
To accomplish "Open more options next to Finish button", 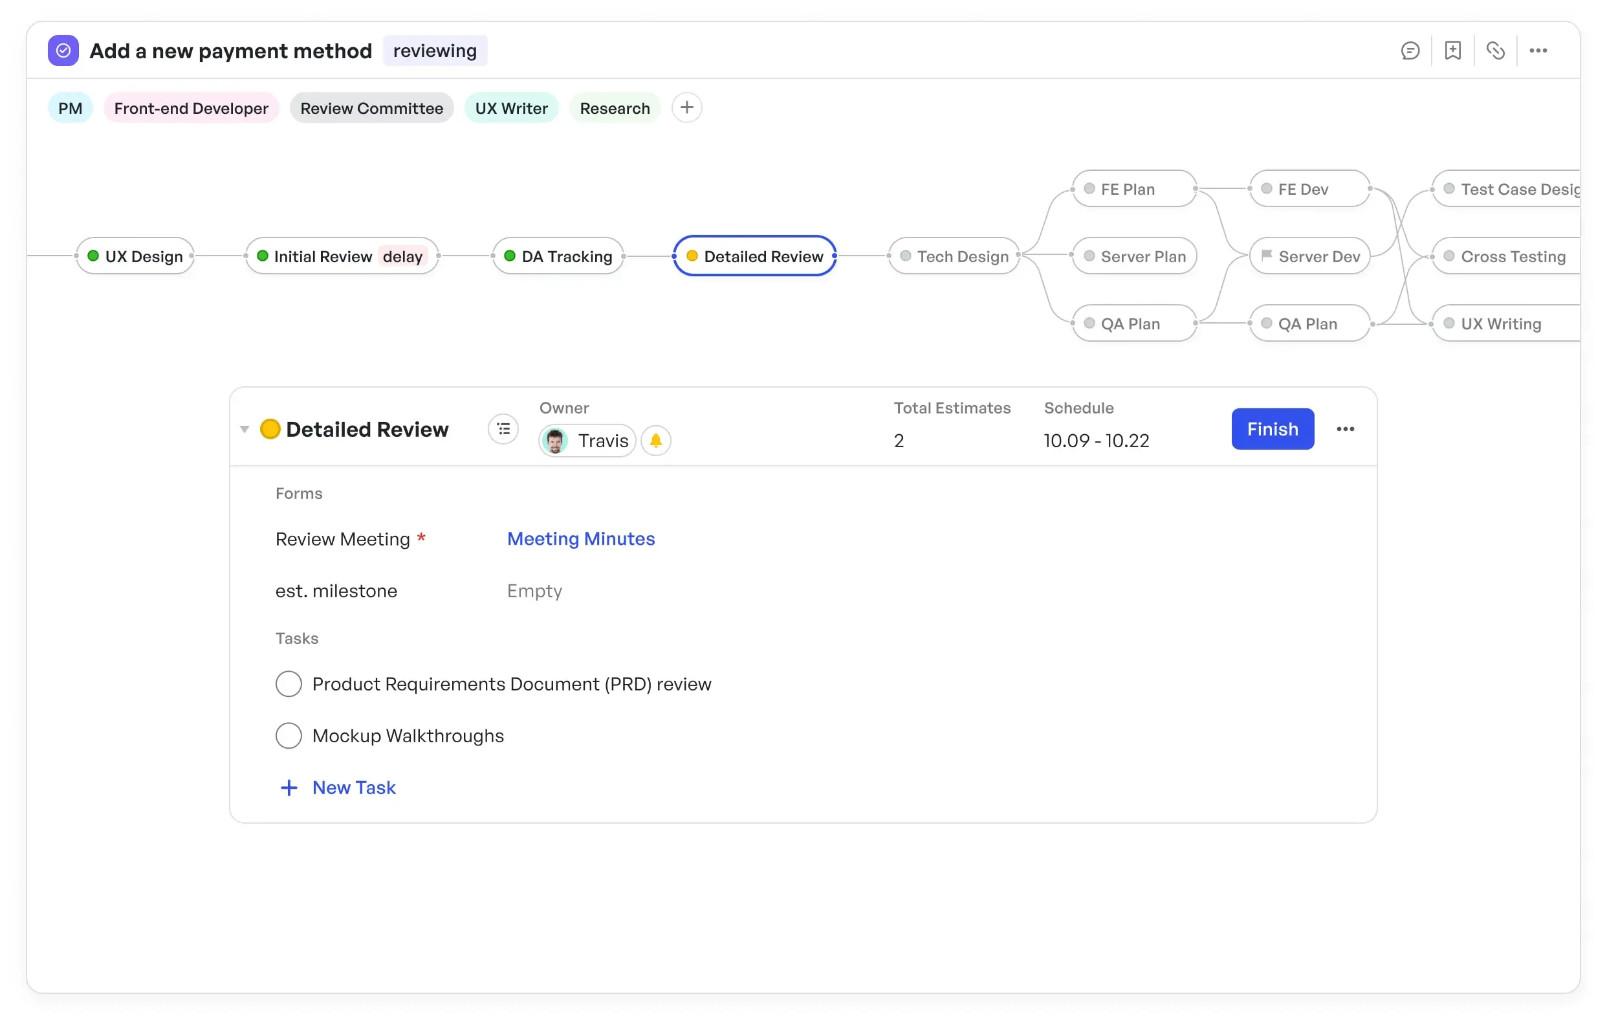I will click(x=1345, y=429).
